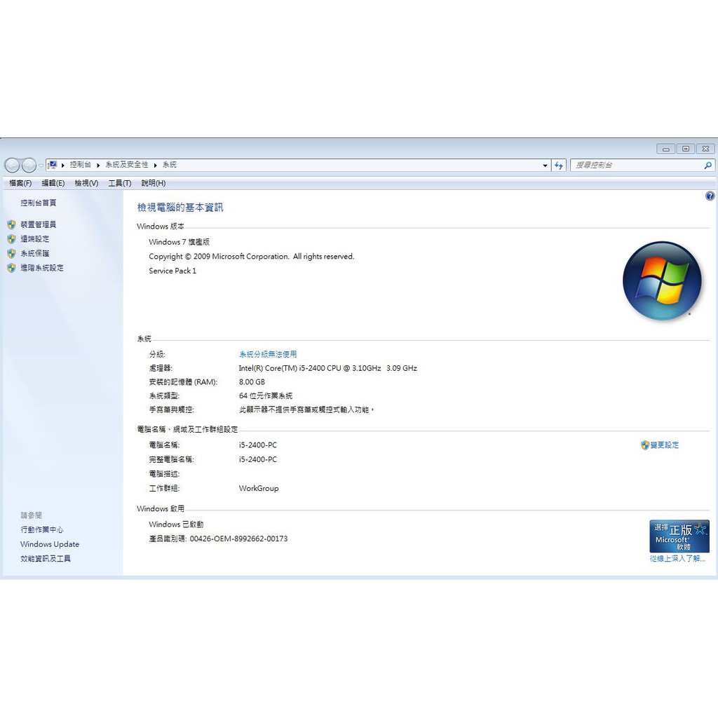
Task: Click the computer icon in address bar
Action: [x=53, y=165]
